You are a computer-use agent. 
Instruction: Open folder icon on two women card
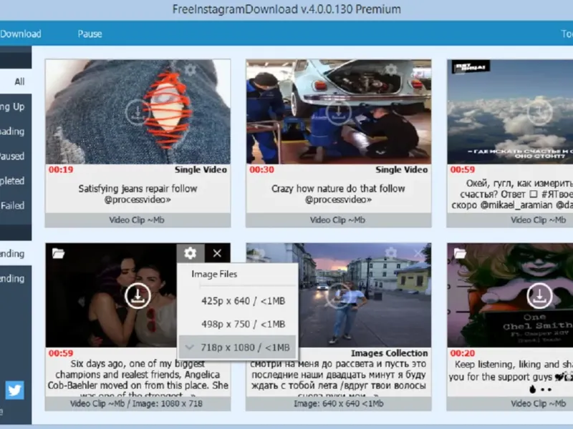58,253
